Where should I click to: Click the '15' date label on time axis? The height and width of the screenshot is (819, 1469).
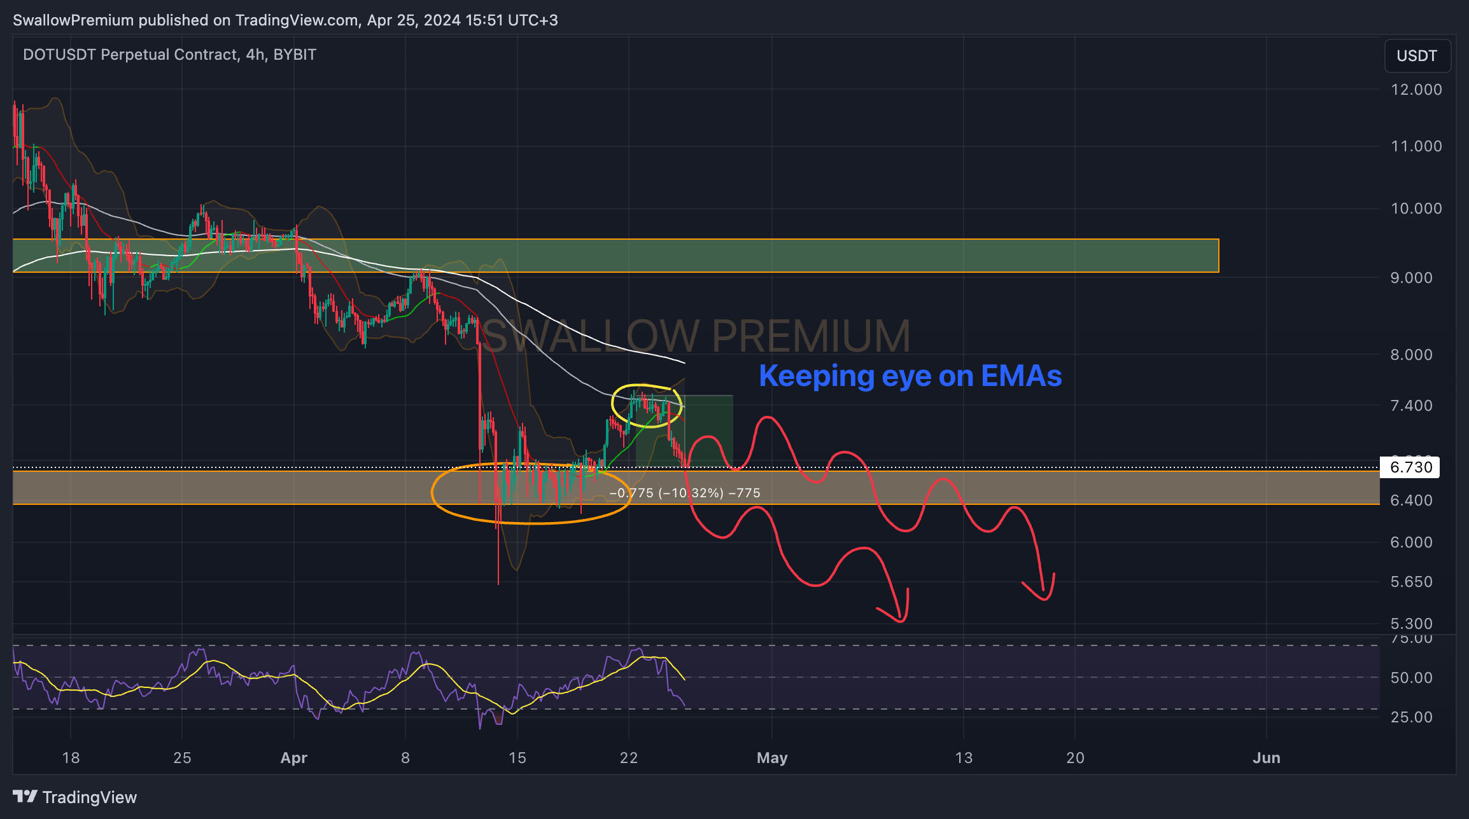click(x=517, y=758)
